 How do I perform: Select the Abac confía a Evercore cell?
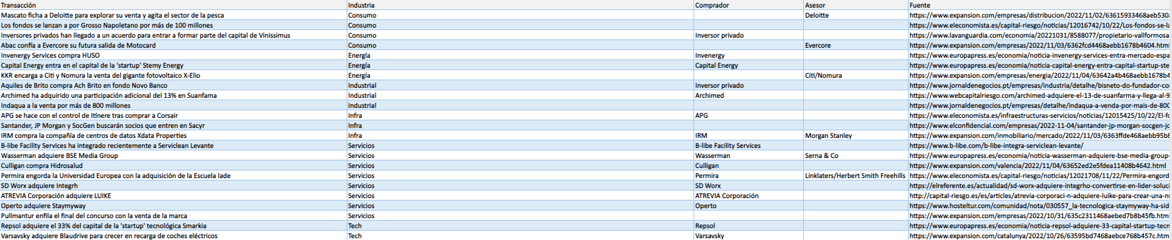(x=174, y=45)
